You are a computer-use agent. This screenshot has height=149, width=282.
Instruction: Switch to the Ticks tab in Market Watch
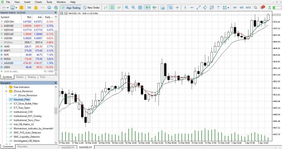click(43, 77)
